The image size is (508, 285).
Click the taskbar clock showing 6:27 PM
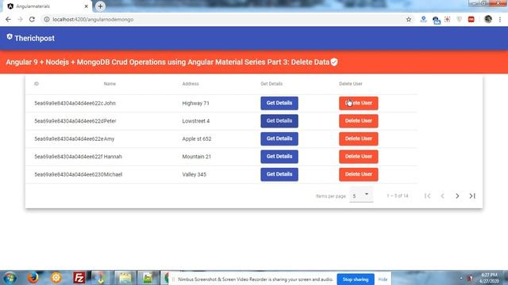(489, 278)
